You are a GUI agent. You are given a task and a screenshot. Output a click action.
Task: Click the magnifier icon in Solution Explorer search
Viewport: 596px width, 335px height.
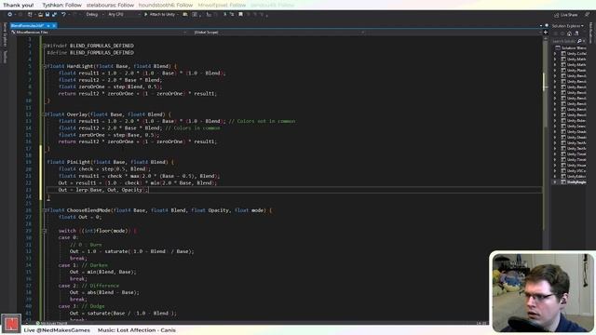pyautogui.click(x=579, y=41)
